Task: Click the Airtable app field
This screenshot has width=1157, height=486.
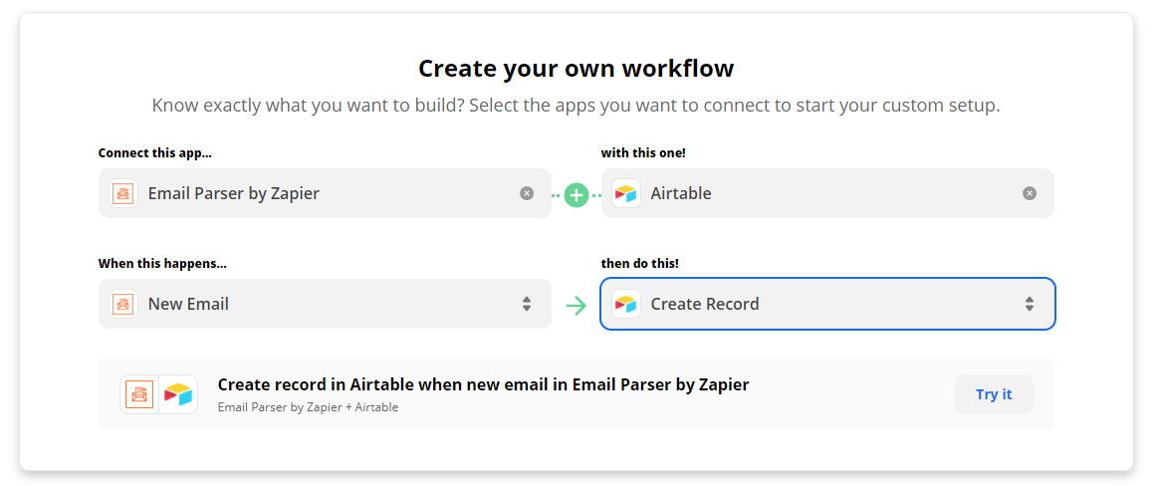Action: [x=827, y=193]
